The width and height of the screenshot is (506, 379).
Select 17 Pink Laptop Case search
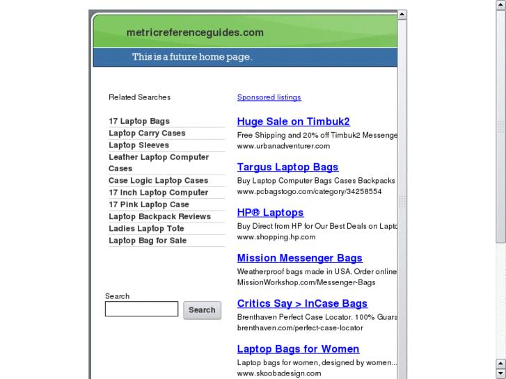click(149, 204)
